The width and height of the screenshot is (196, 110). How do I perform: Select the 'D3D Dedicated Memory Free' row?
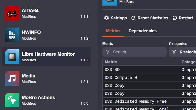tap(150, 101)
